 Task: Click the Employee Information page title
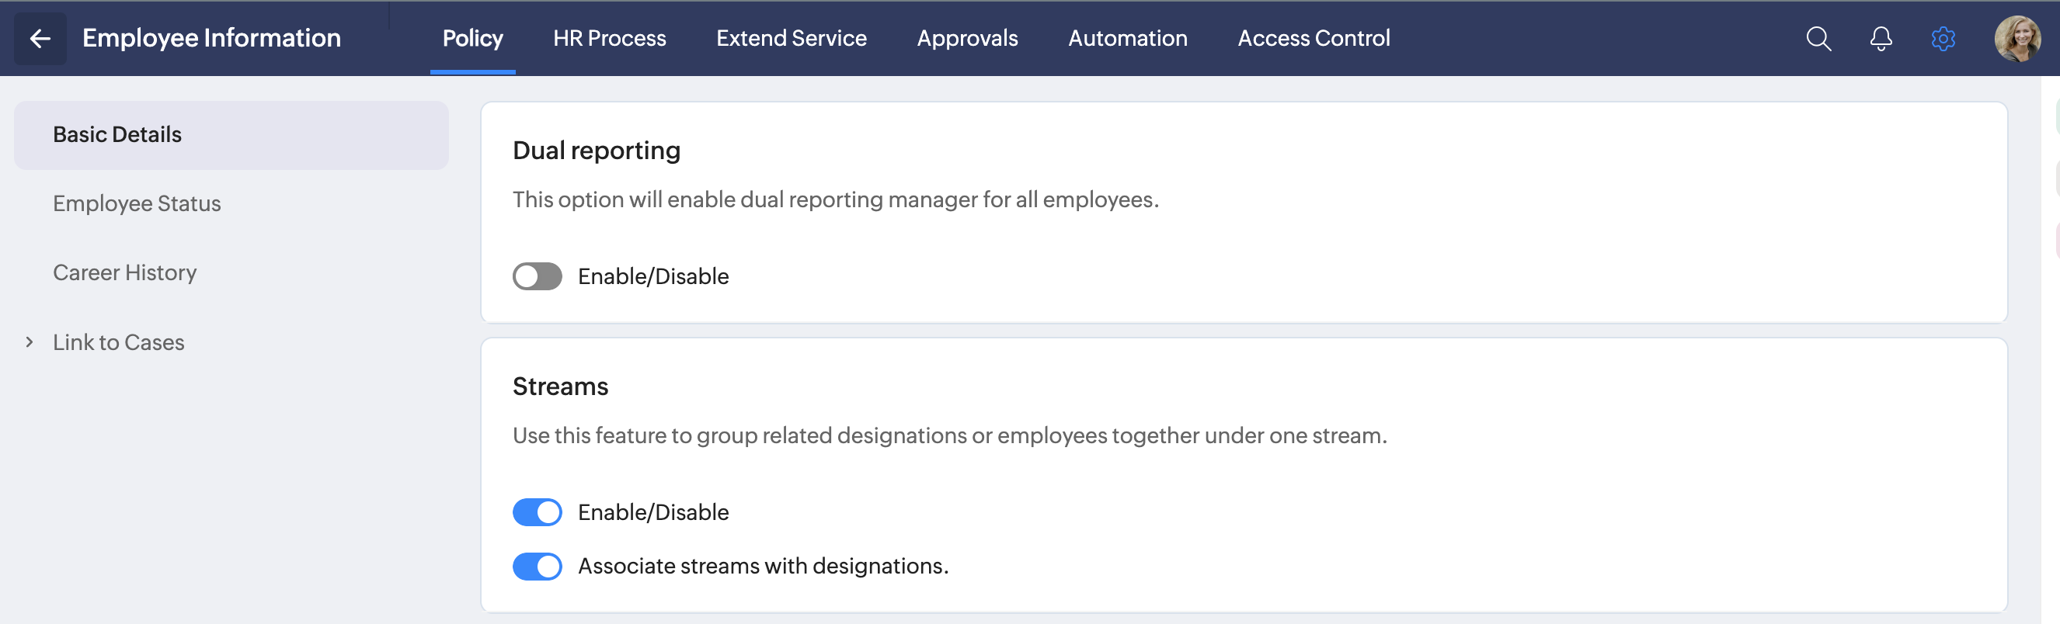211,38
